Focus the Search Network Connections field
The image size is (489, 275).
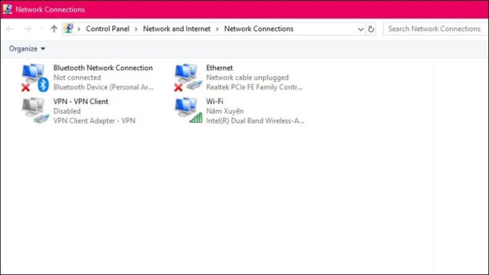tap(436, 29)
